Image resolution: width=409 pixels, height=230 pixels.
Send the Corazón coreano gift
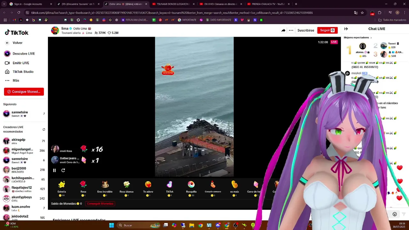click(213, 189)
